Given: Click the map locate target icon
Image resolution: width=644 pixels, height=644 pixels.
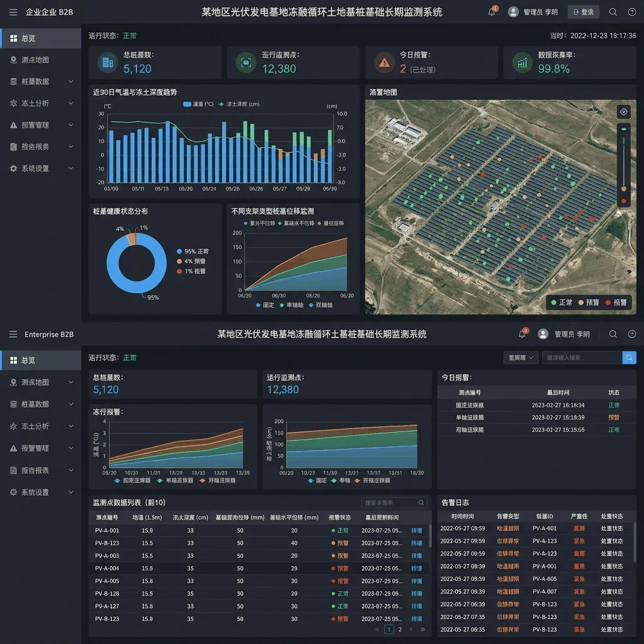Looking at the screenshot, I should (623, 112).
